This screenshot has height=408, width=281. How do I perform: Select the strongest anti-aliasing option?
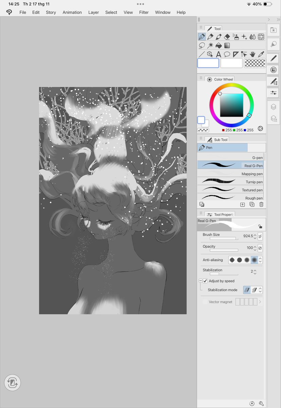tap(254, 260)
